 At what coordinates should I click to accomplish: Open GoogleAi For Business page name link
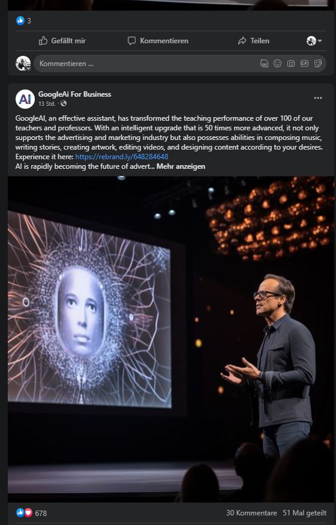(x=74, y=94)
